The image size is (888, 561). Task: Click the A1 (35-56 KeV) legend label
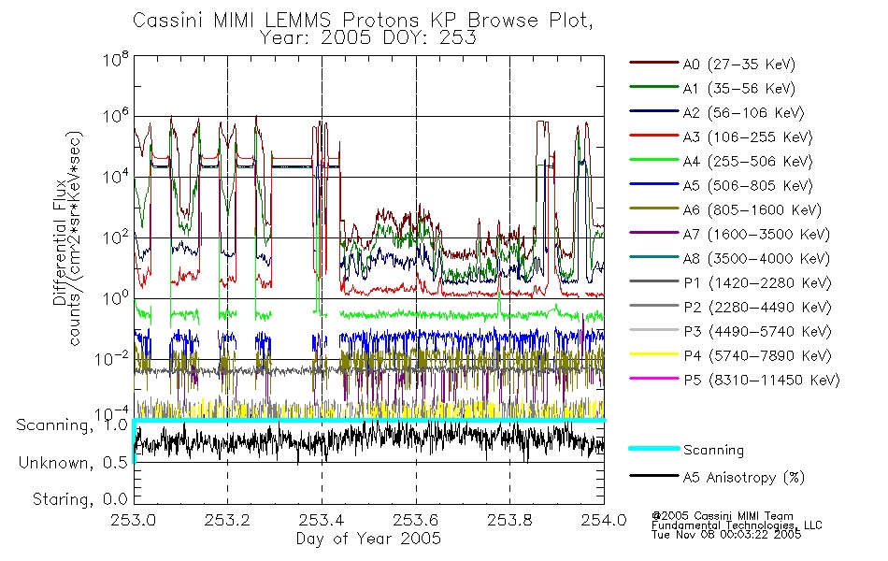[739, 89]
